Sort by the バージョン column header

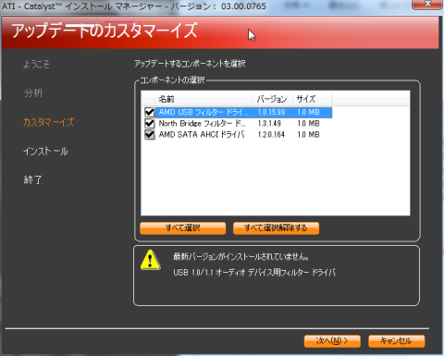coord(273,99)
